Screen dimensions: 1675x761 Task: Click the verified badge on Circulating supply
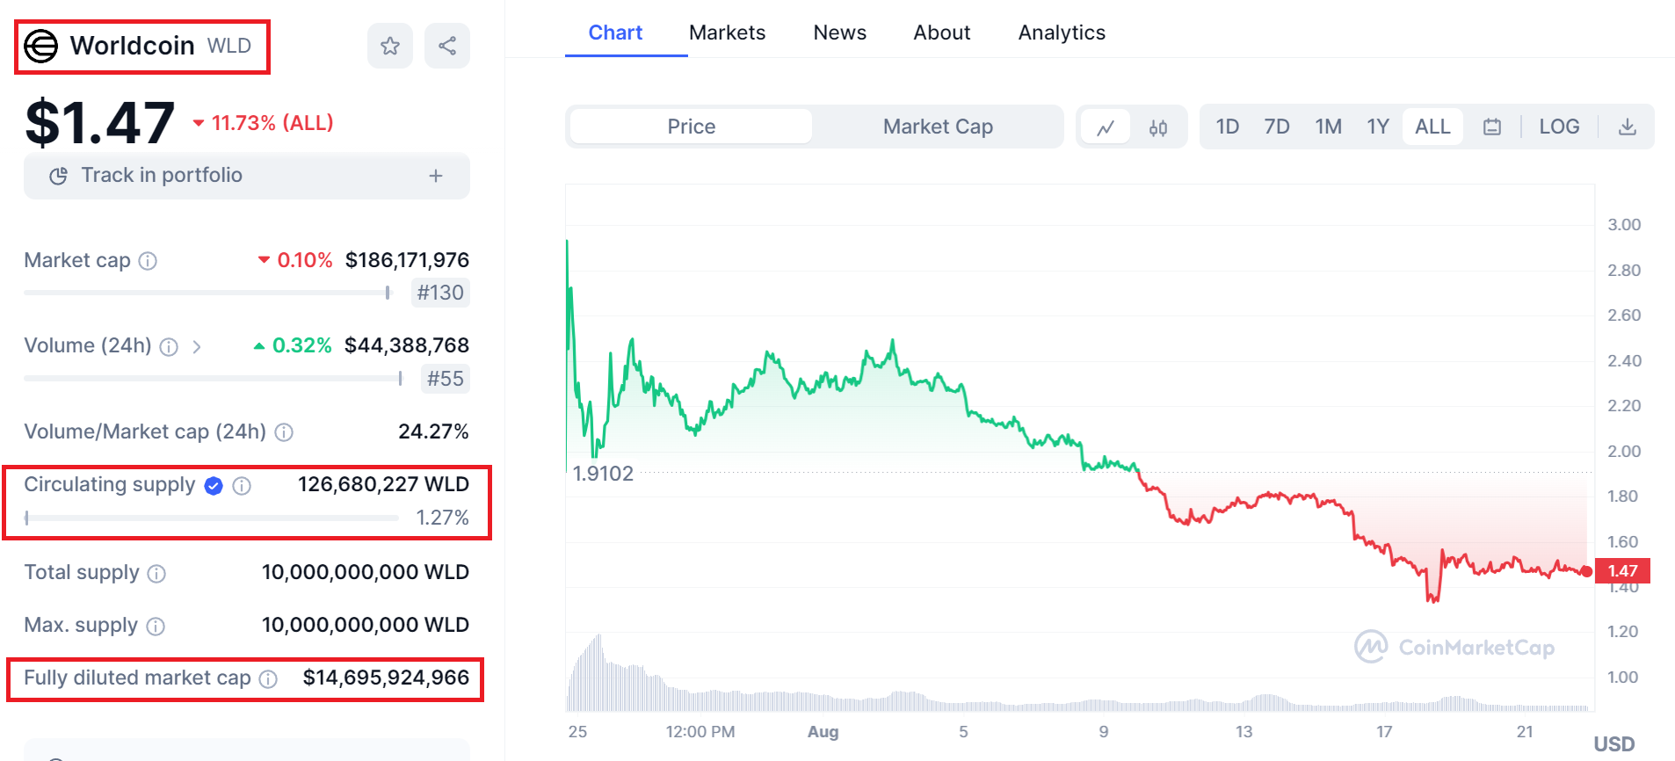[x=213, y=485]
